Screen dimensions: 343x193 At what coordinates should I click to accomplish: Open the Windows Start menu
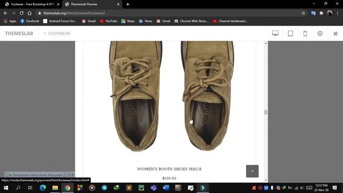(x=6, y=188)
